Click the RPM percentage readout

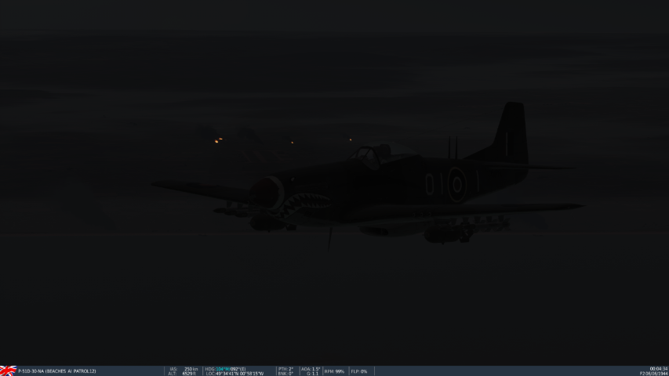[x=334, y=371]
